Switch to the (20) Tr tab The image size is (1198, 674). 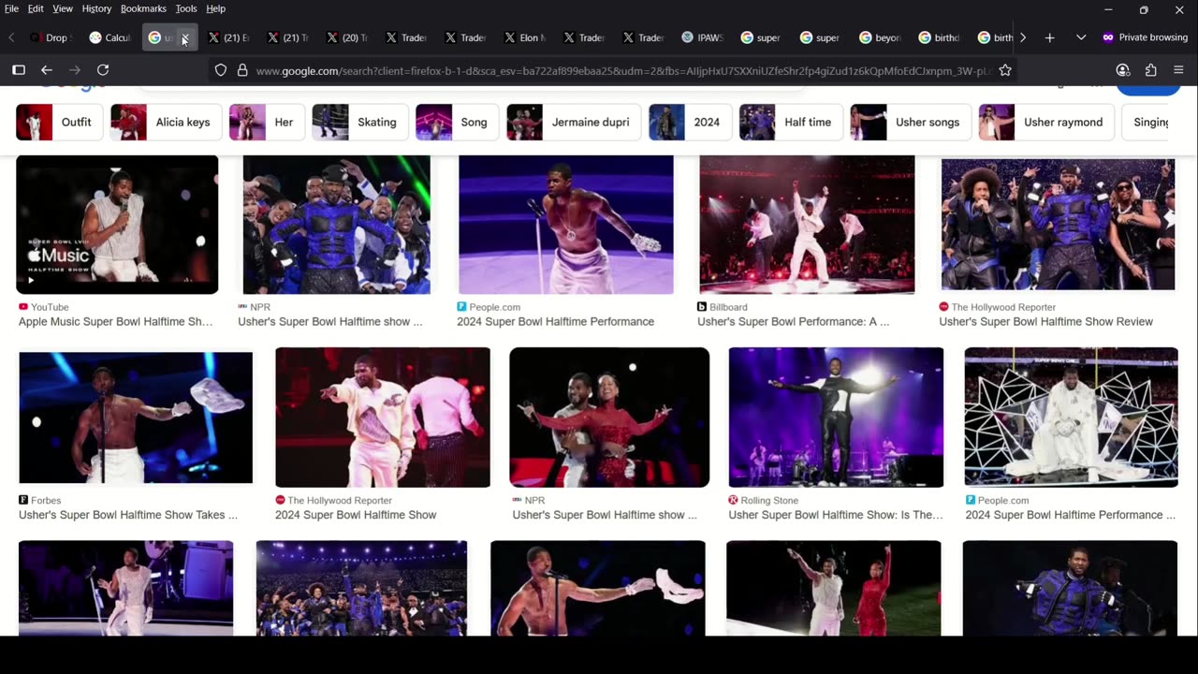tap(347, 37)
